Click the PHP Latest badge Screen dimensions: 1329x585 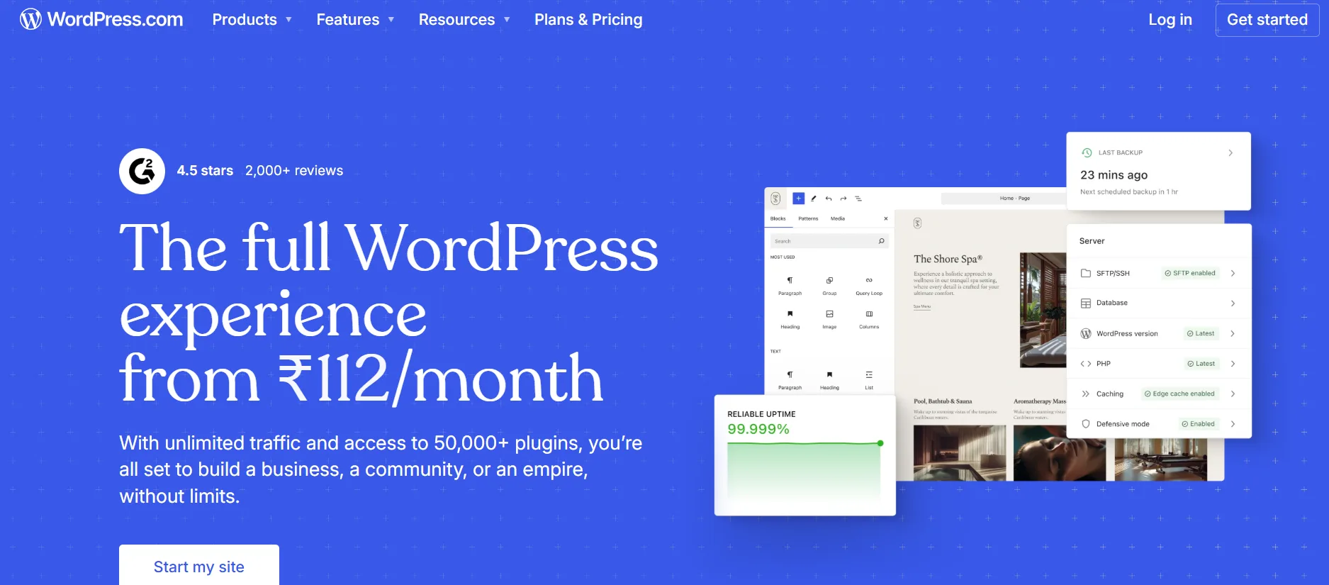(x=1201, y=364)
